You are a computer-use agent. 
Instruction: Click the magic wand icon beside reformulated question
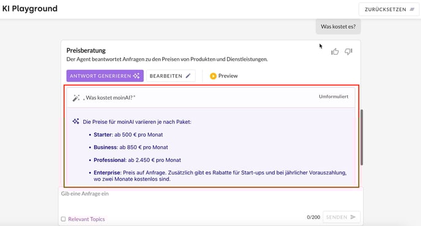76,98
